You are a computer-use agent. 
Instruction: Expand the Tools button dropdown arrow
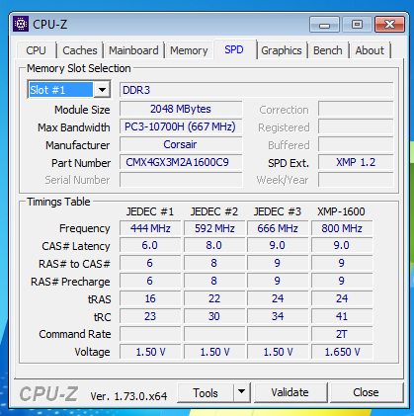coord(242,392)
